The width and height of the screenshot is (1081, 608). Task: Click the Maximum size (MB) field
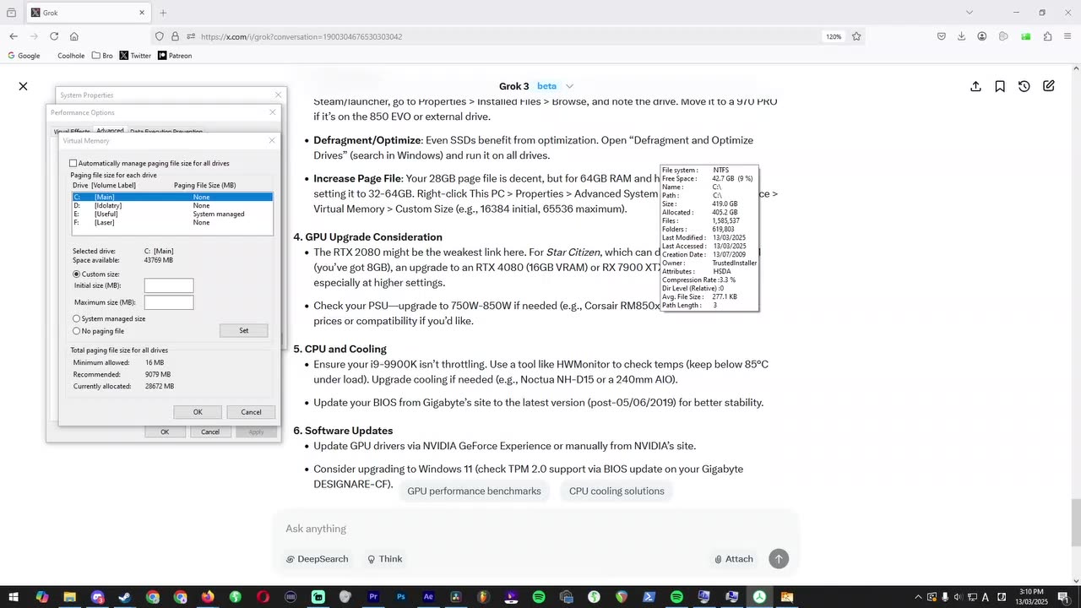click(x=169, y=302)
